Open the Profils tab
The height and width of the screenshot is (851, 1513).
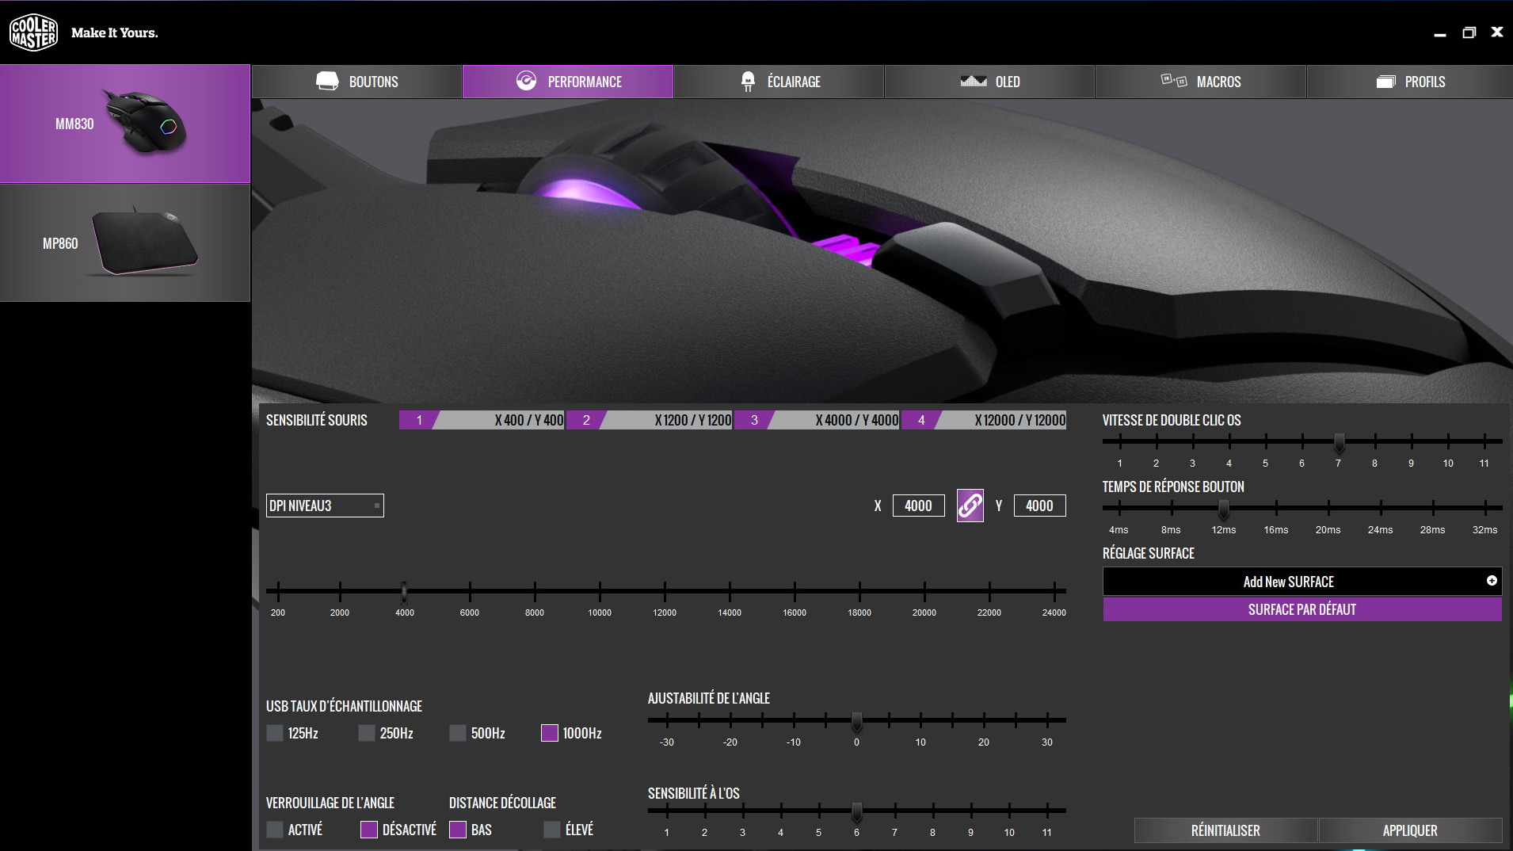[1410, 82]
